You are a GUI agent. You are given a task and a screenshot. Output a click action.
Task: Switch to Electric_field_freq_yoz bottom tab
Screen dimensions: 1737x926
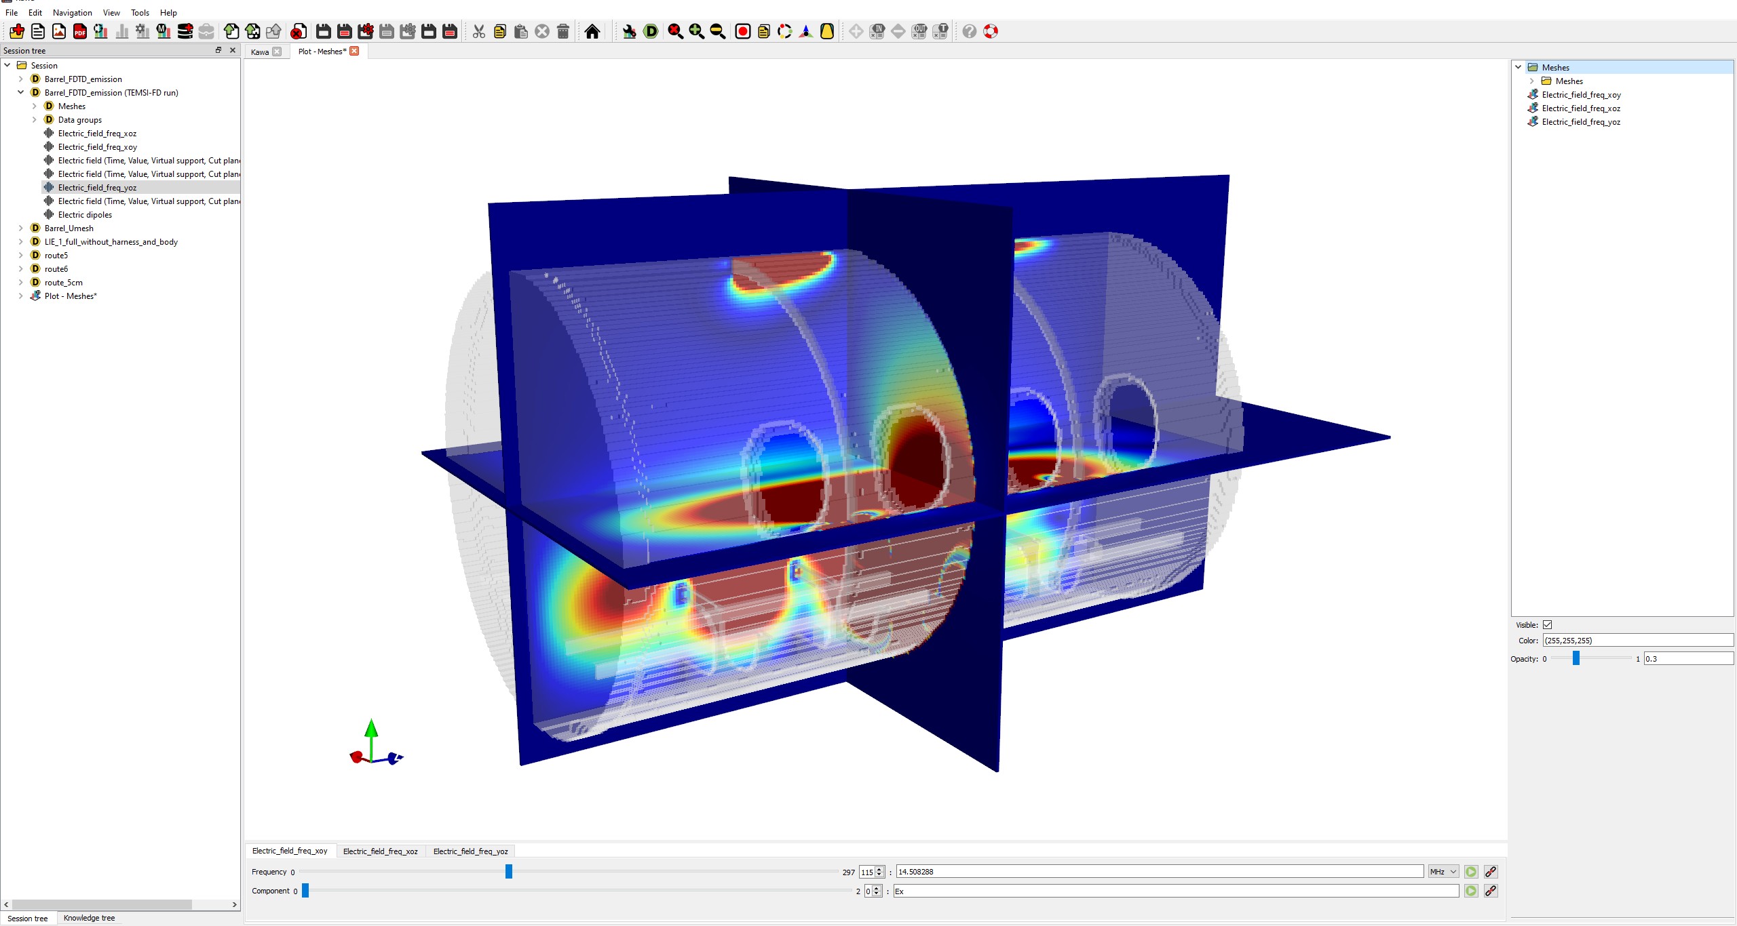470,851
